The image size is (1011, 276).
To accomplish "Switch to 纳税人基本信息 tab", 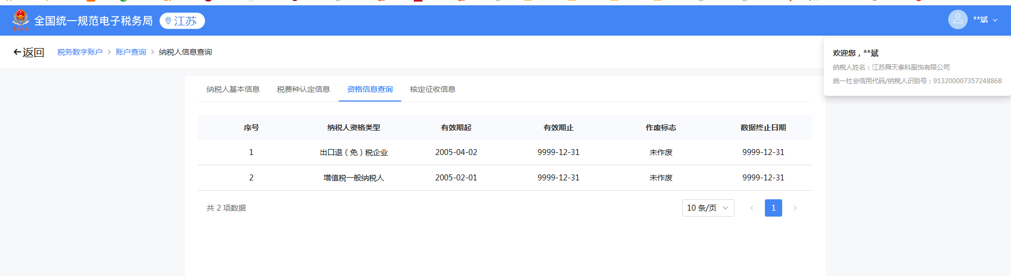I will point(233,90).
